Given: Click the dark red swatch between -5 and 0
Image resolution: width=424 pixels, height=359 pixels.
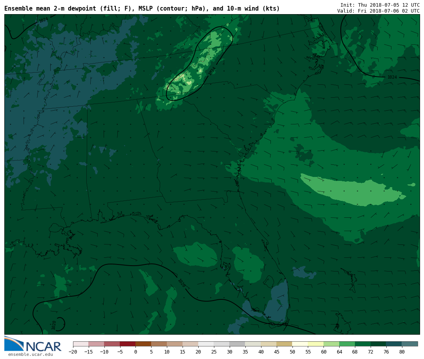Looking at the screenshot, I should (x=128, y=344).
